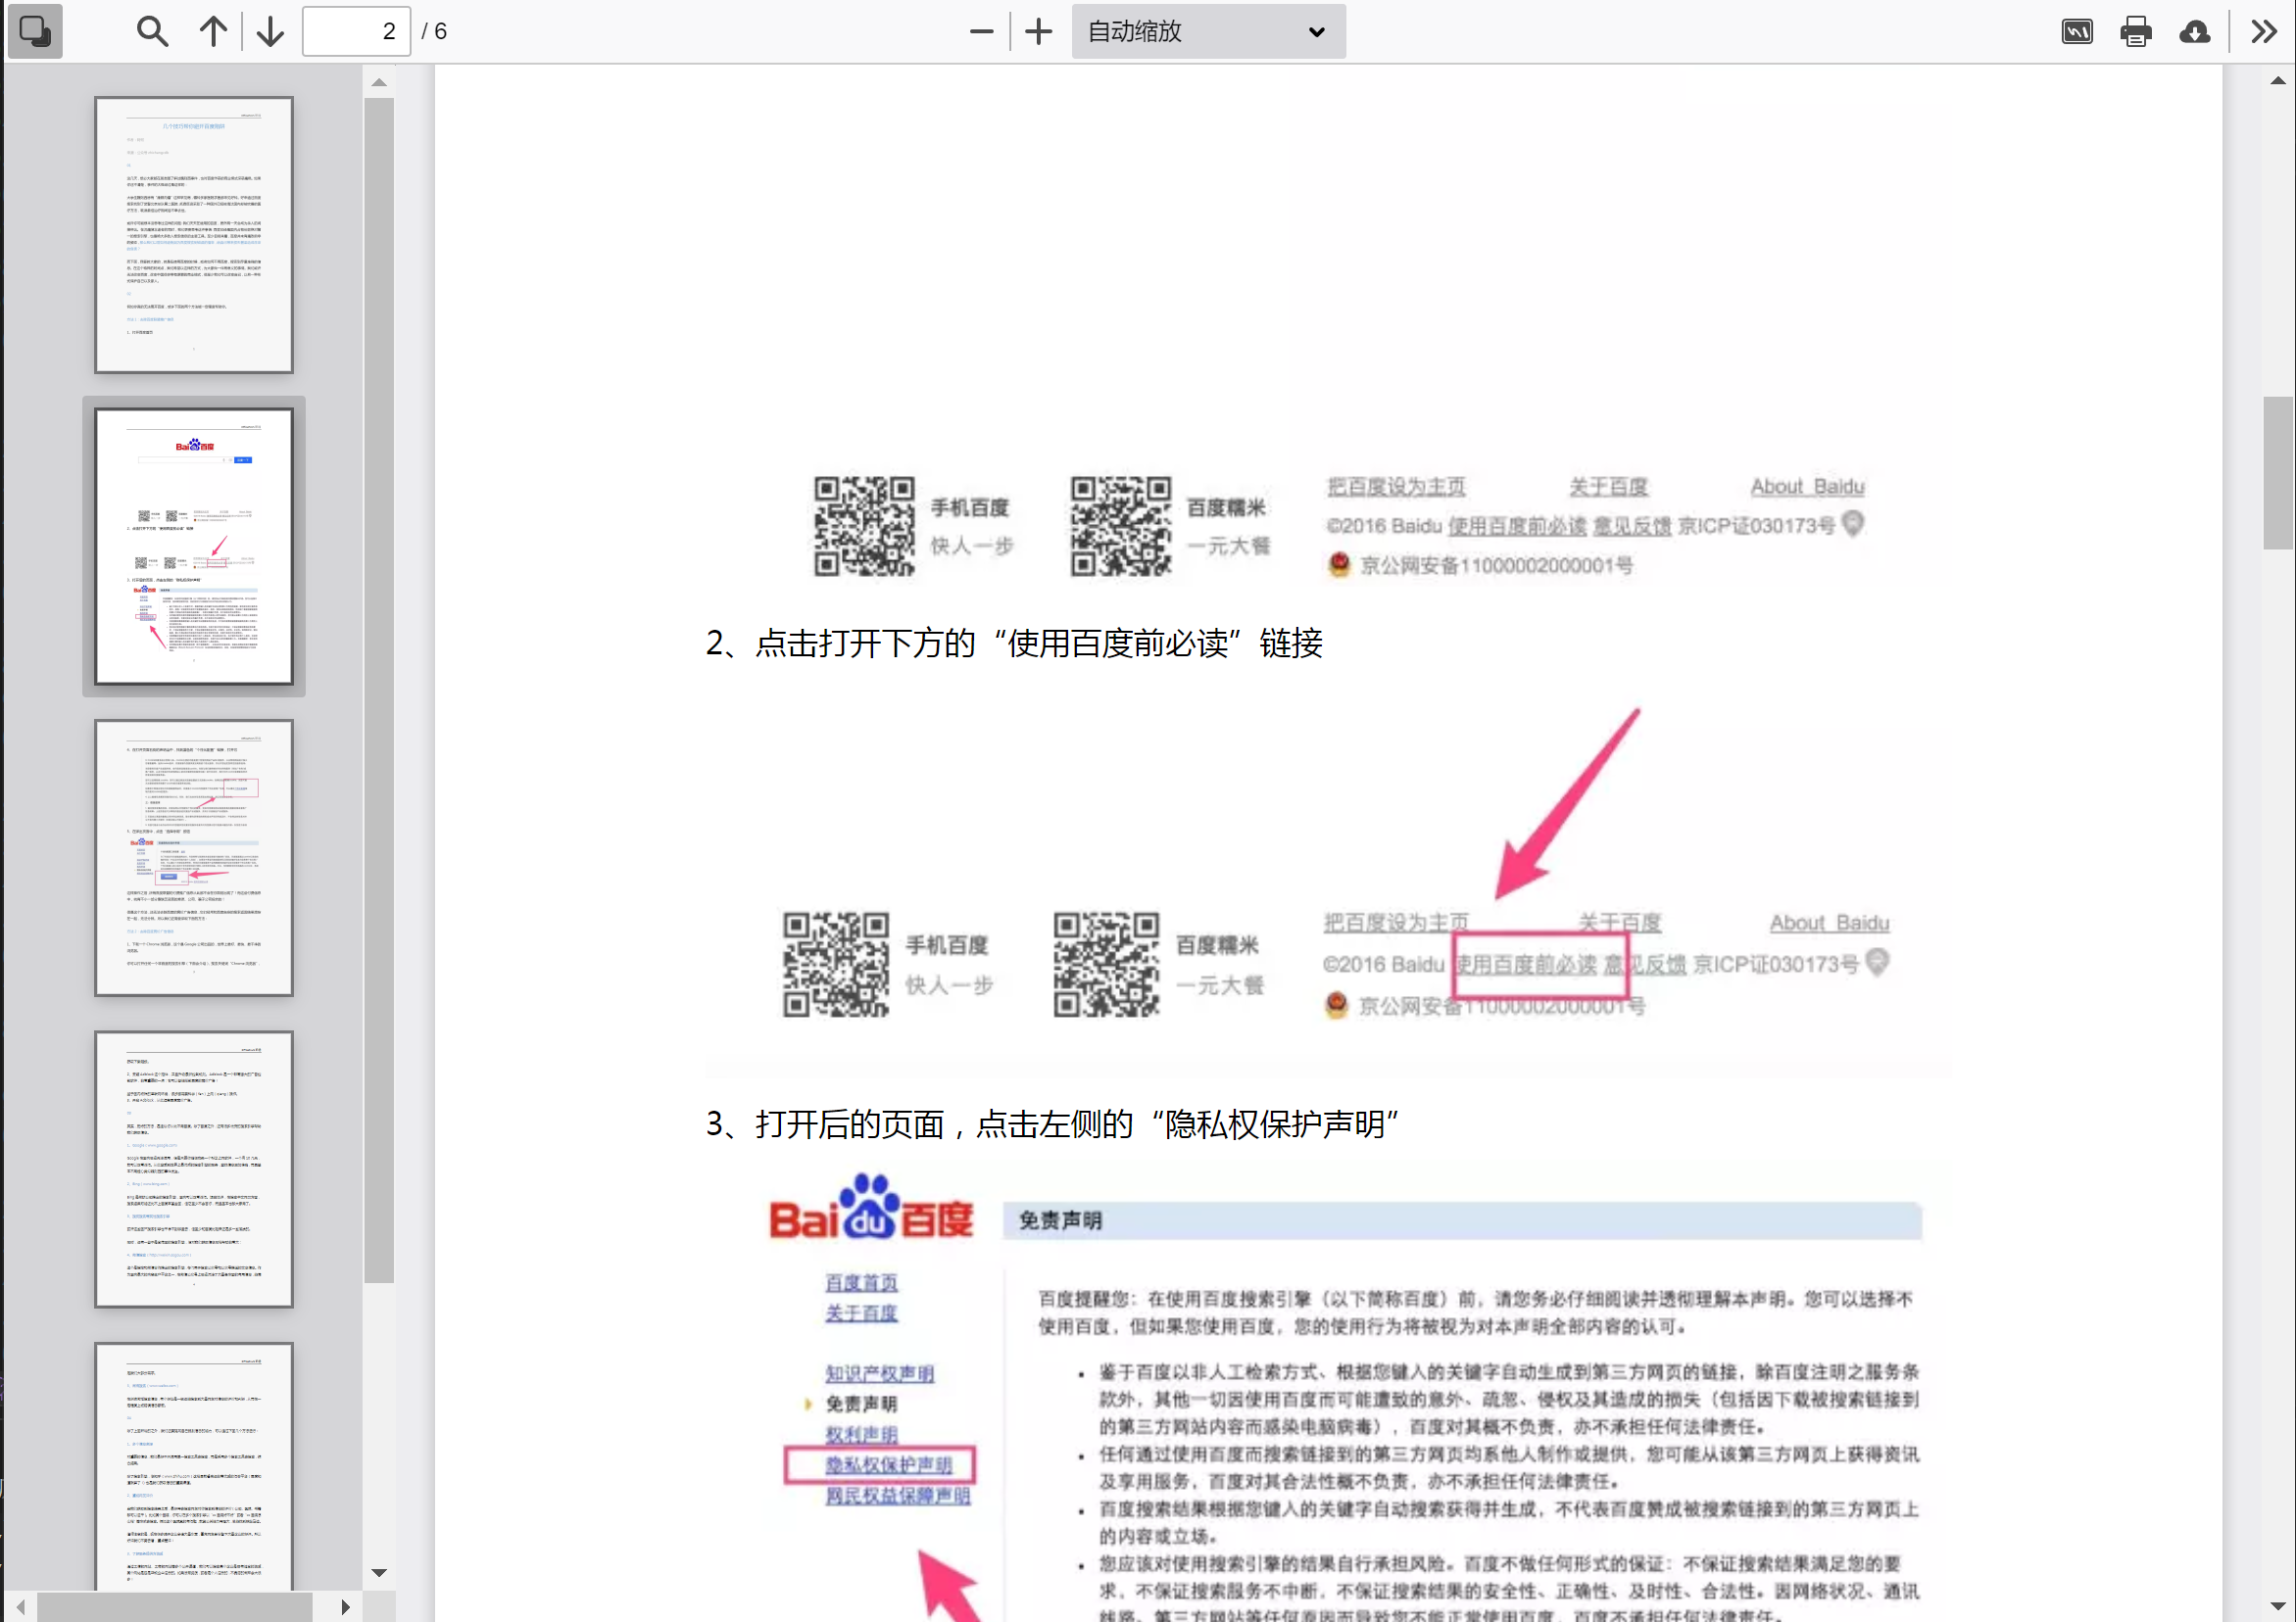
Task: Go to previous page arrow
Action: (x=213, y=31)
